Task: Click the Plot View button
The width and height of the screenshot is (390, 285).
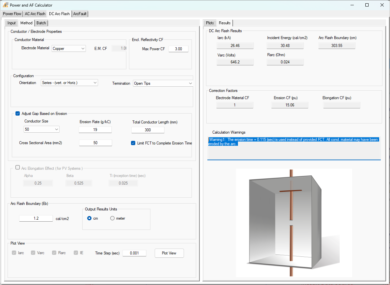Action: pos(169,253)
